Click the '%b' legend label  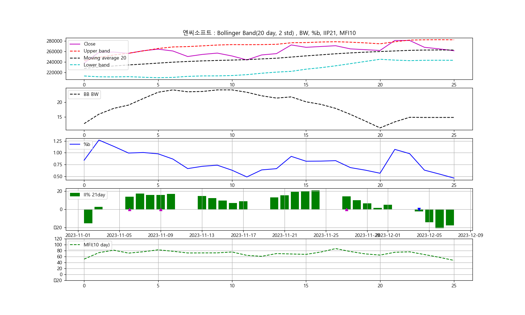[87, 144]
